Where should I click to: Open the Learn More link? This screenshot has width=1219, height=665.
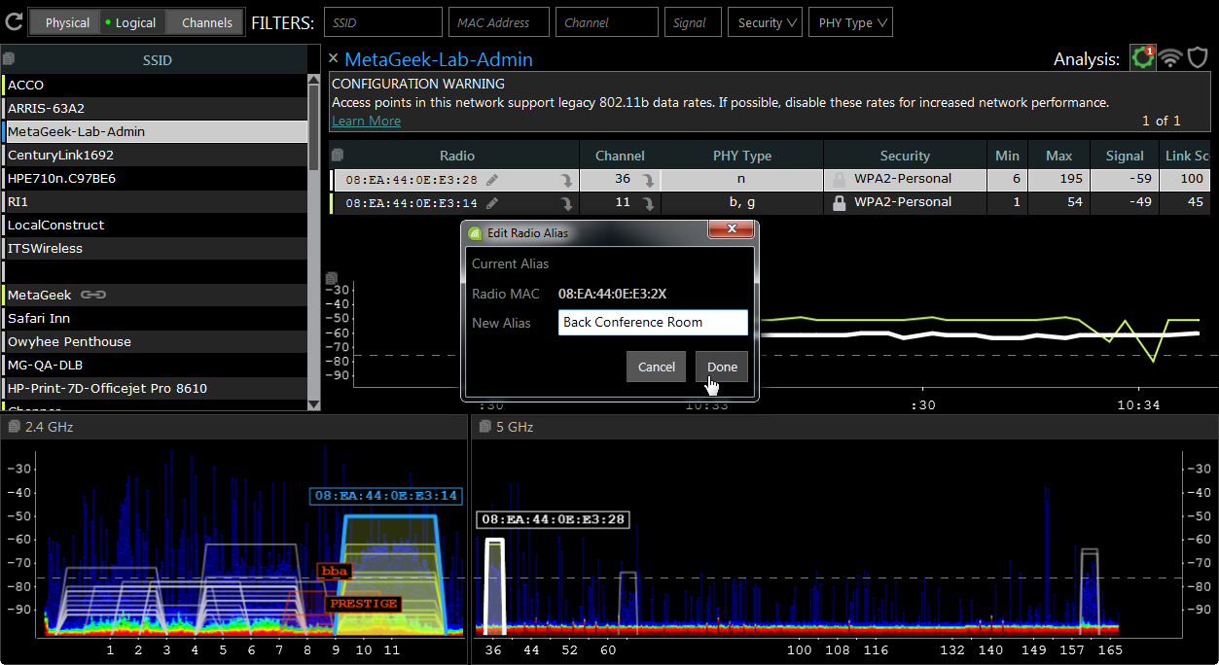[x=366, y=121]
